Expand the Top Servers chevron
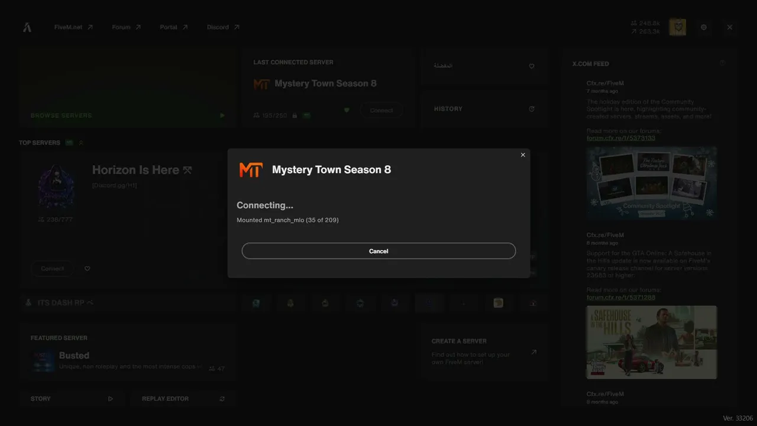This screenshot has width=757, height=426. pos(81,143)
